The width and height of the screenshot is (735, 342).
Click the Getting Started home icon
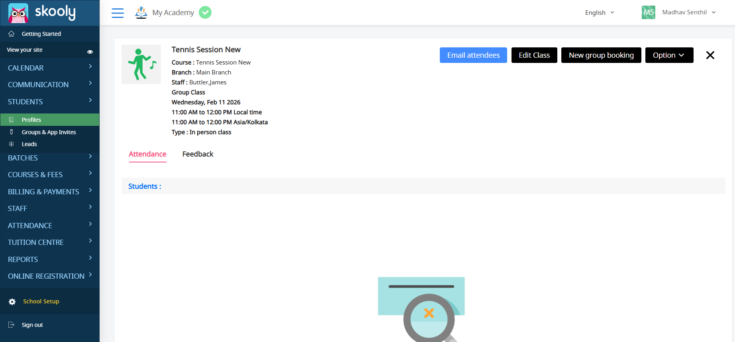12,34
